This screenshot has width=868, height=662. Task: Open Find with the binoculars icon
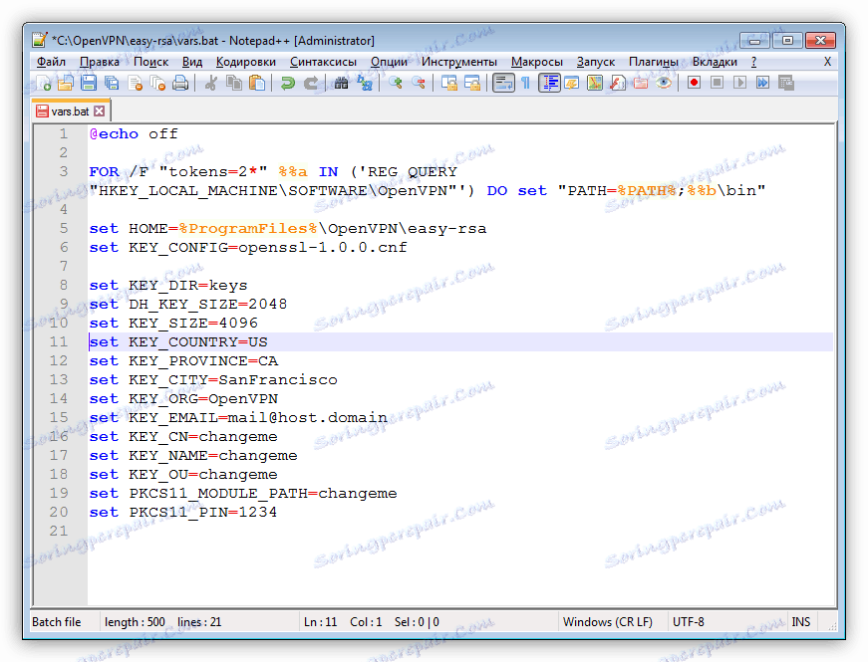341,83
